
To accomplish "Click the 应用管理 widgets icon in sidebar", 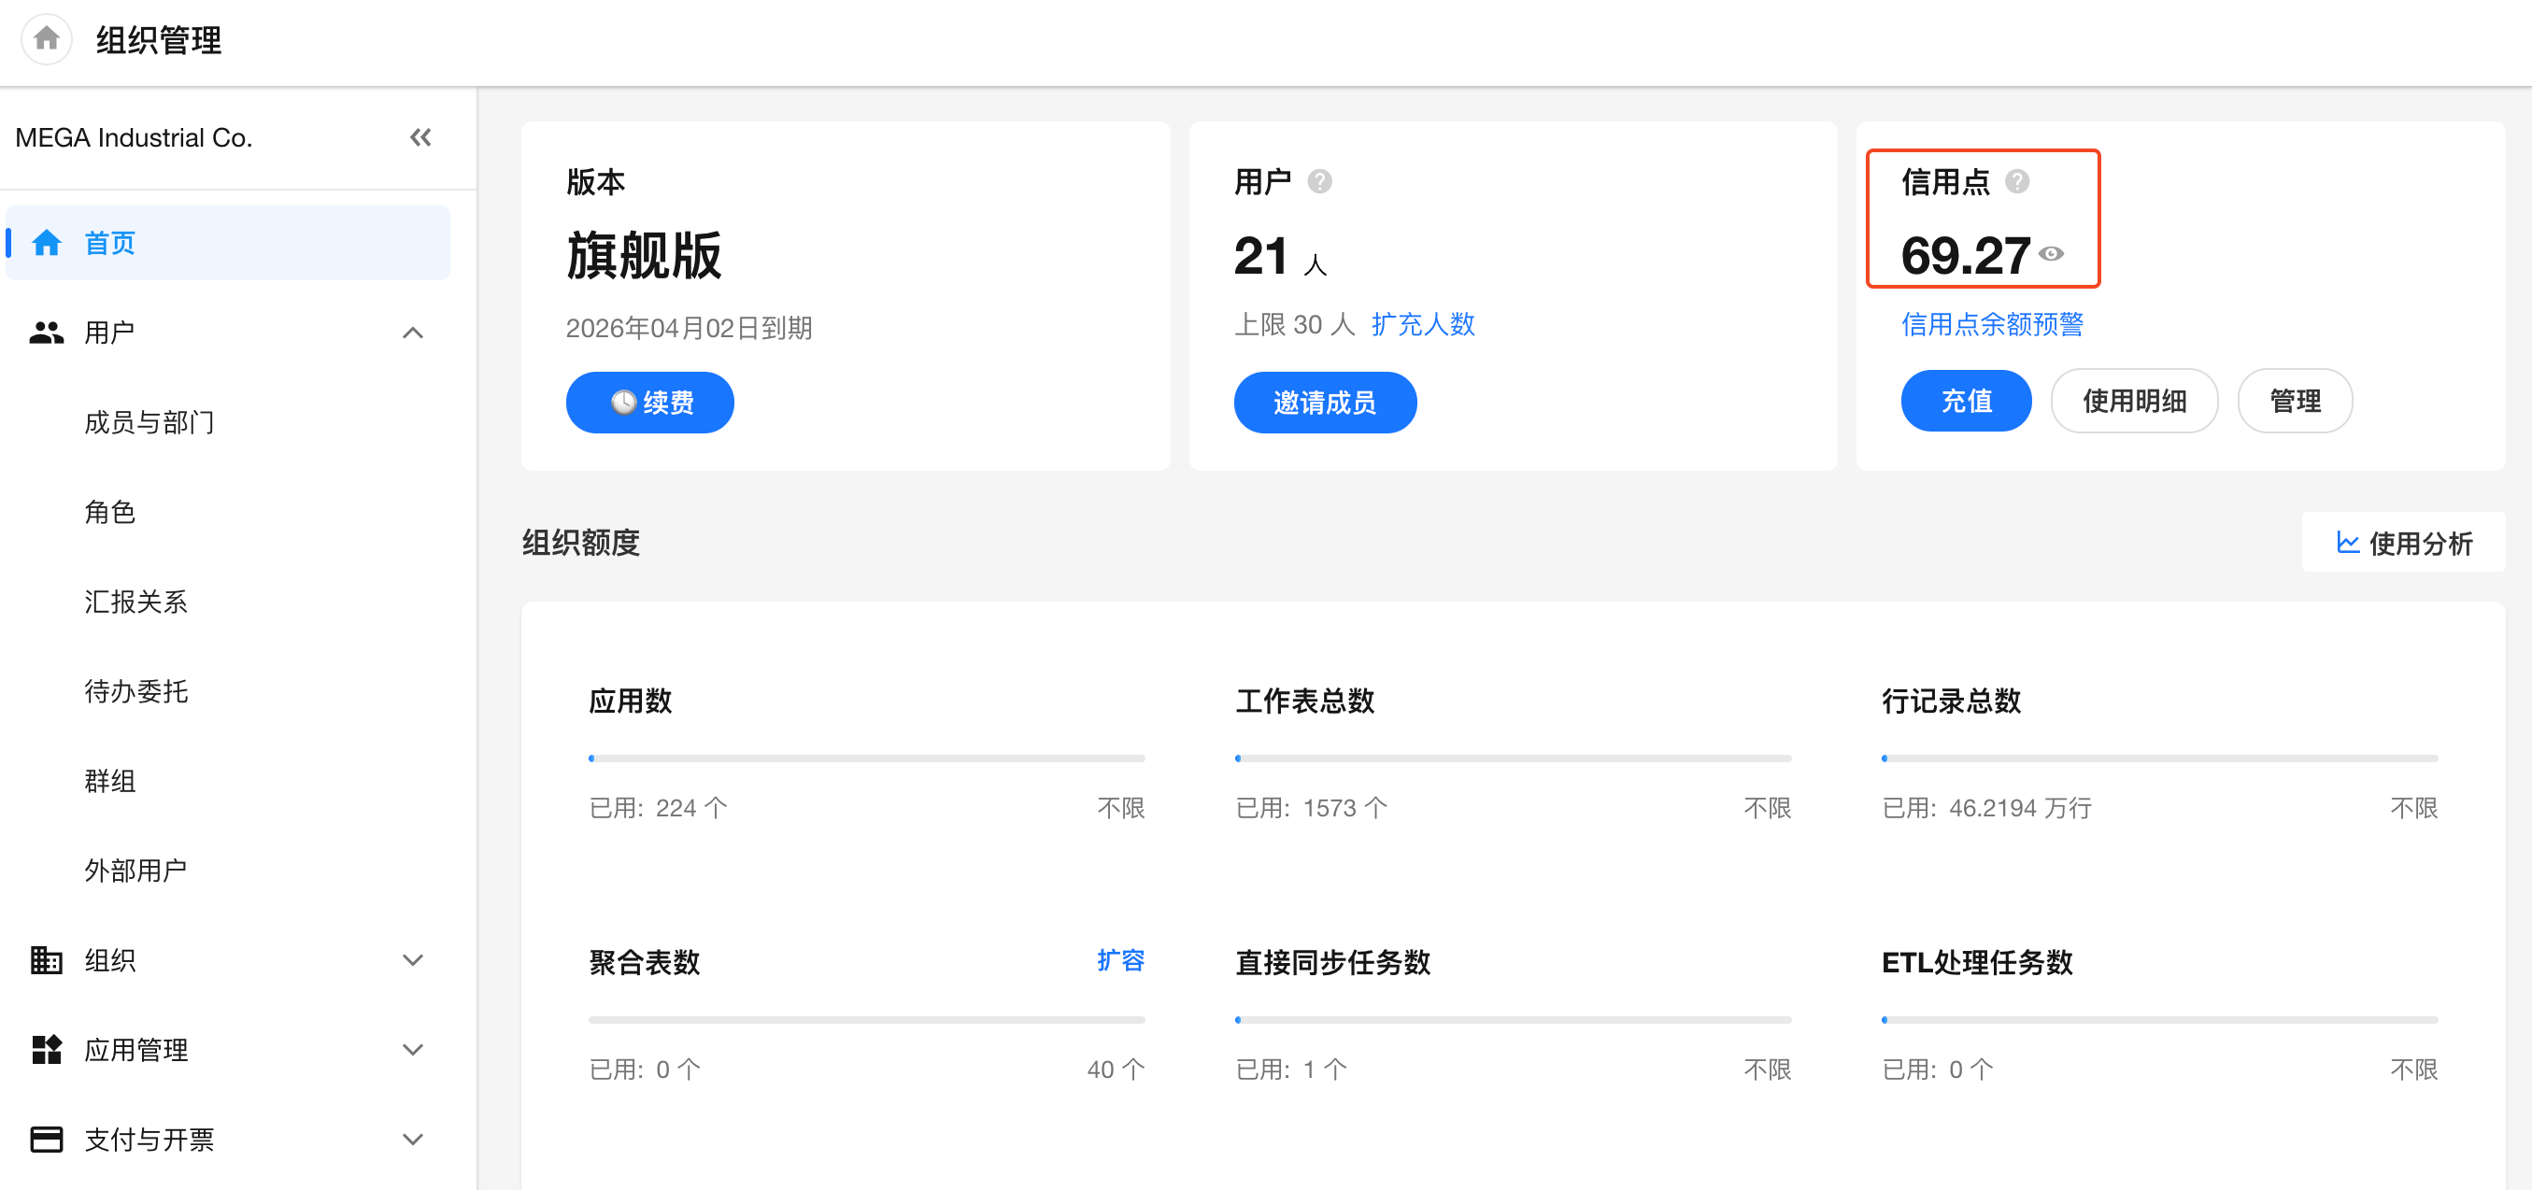I will 46,1050.
